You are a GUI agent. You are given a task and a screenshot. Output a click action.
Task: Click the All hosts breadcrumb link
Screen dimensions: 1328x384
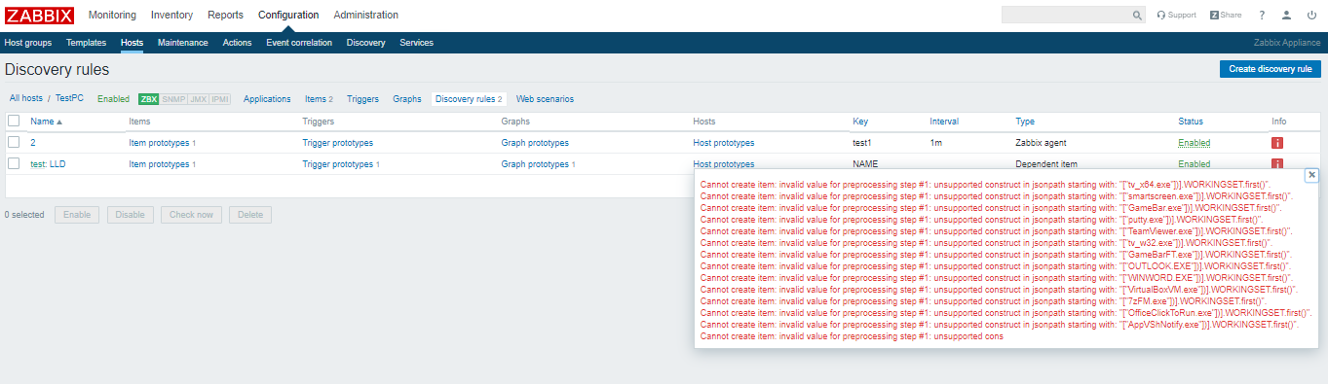point(26,99)
